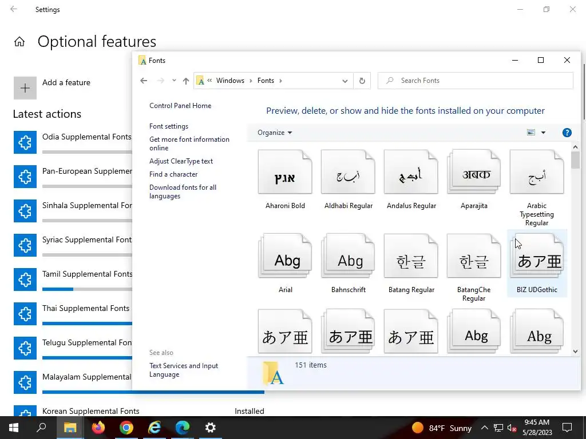The image size is (586, 439).
Task: Select Sinhala Supplemental Fonts icon
Action: coord(25,211)
